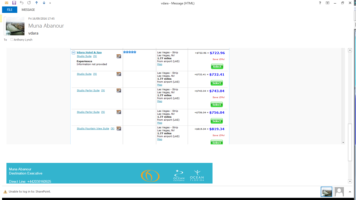The width and height of the screenshot is (356, 200).
Task: Click the date Fri 16/09/2016 17:45
Action: pyautogui.click(x=41, y=19)
